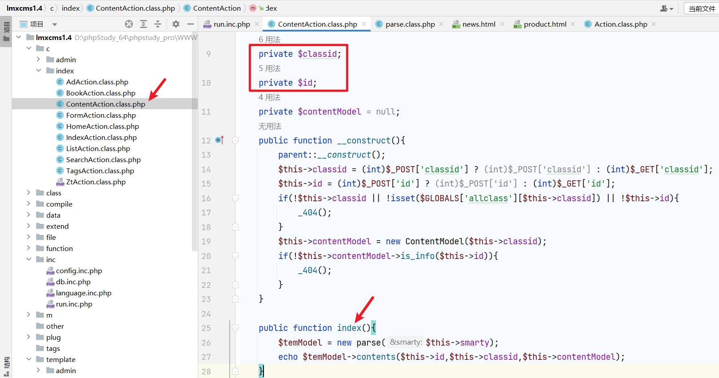719x378 pixels.
Task: Fold the if block at line 16
Action: 236,198
